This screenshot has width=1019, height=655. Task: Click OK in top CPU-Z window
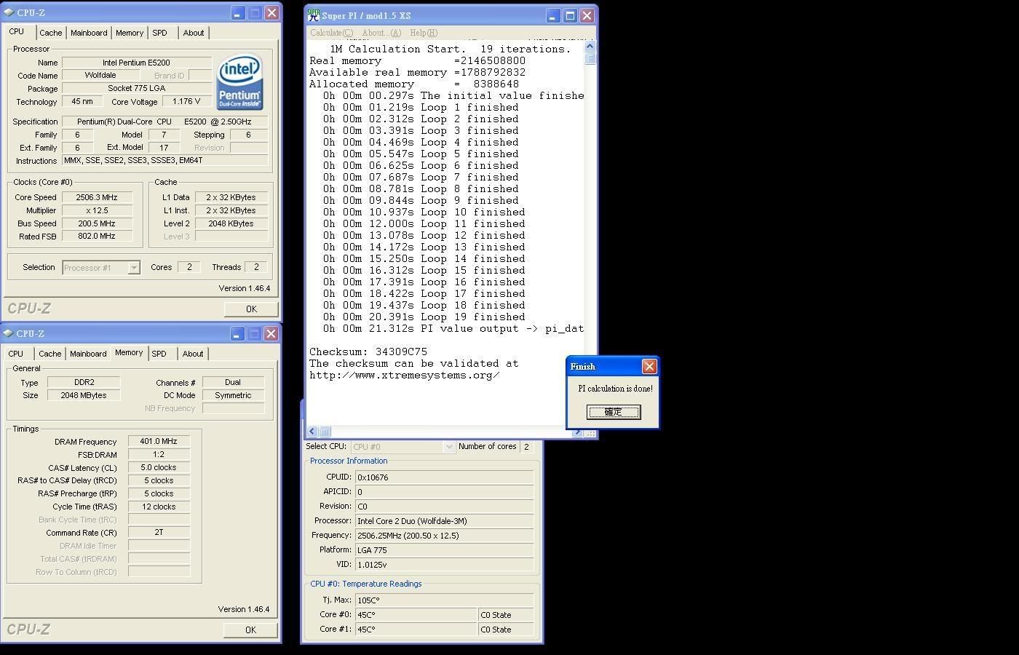click(251, 309)
